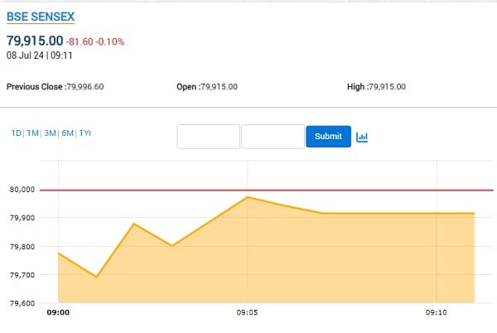Image resolution: width=497 pixels, height=333 pixels.
Task: Select the 6M chart period
Action: pos(68,133)
